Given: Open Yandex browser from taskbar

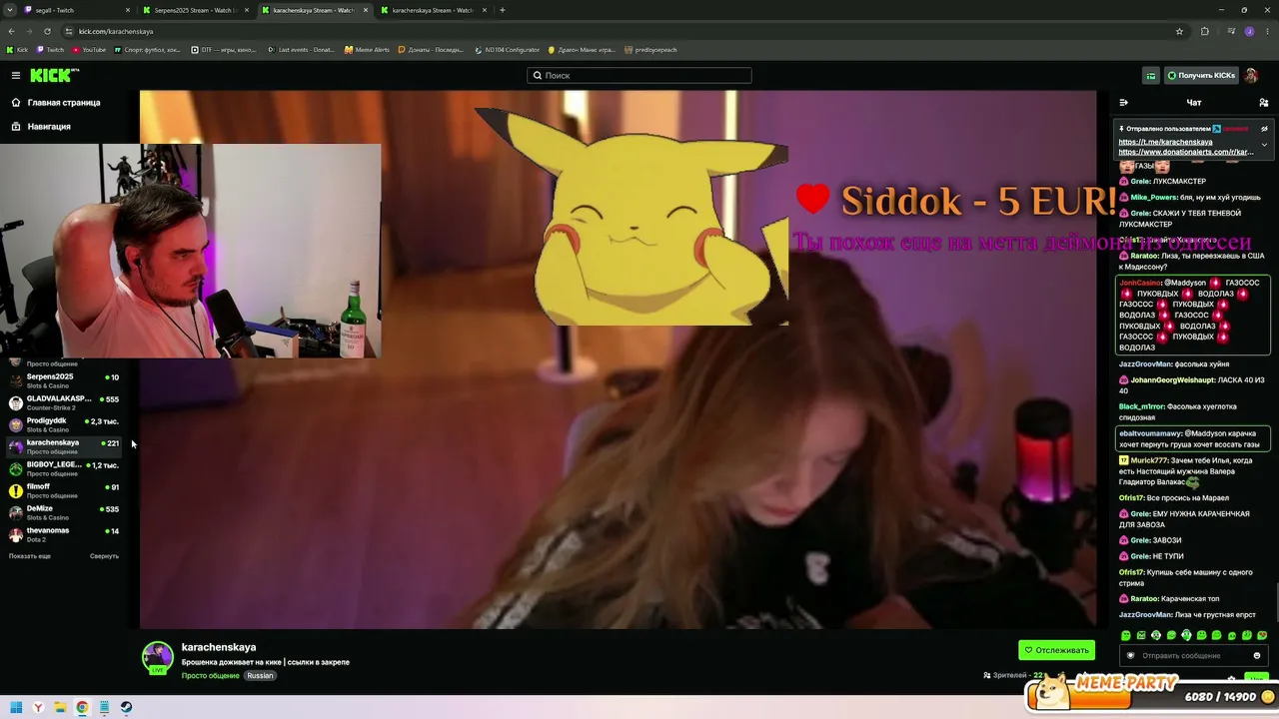Looking at the screenshot, I should click(38, 707).
